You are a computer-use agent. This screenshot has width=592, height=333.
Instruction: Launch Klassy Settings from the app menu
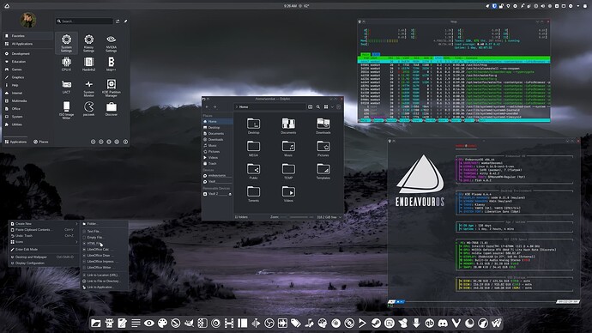click(x=88, y=43)
